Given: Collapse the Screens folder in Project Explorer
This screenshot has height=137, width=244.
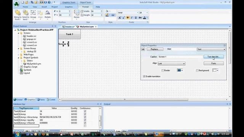Looking at the screenshot, I should tap(18, 33).
